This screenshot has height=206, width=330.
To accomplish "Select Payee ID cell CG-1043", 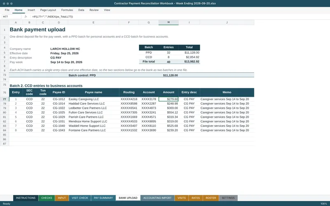I will pyautogui.click(x=59, y=130).
